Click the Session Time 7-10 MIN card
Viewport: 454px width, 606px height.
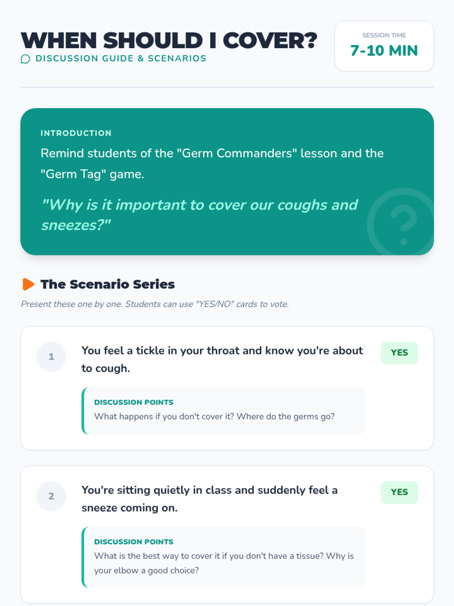[x=384, y=46]
